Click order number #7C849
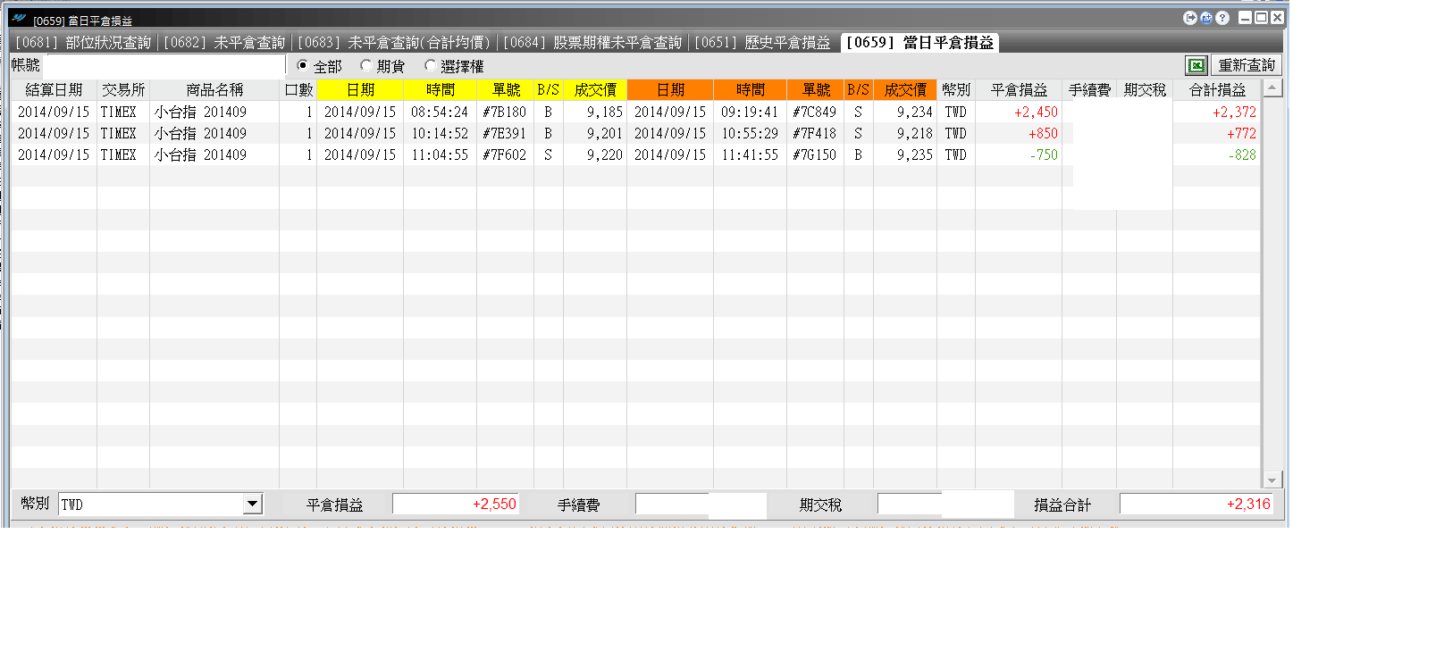1444x659 pixels. (x=815, y=113)
